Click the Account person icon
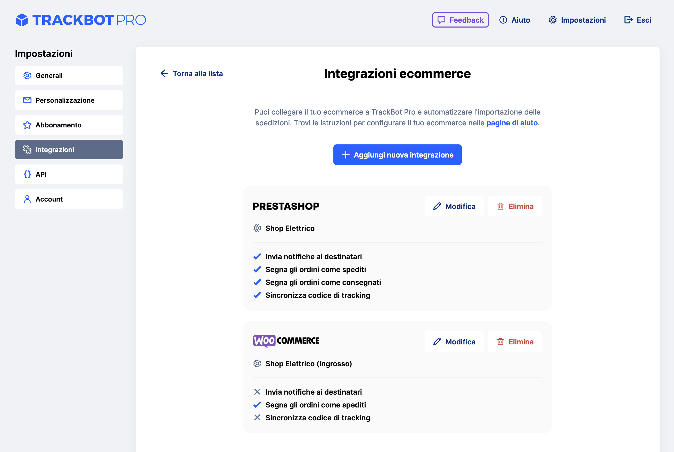Image resolution: width=674 pixels, height=452 pixels. (x=27, y=199)
